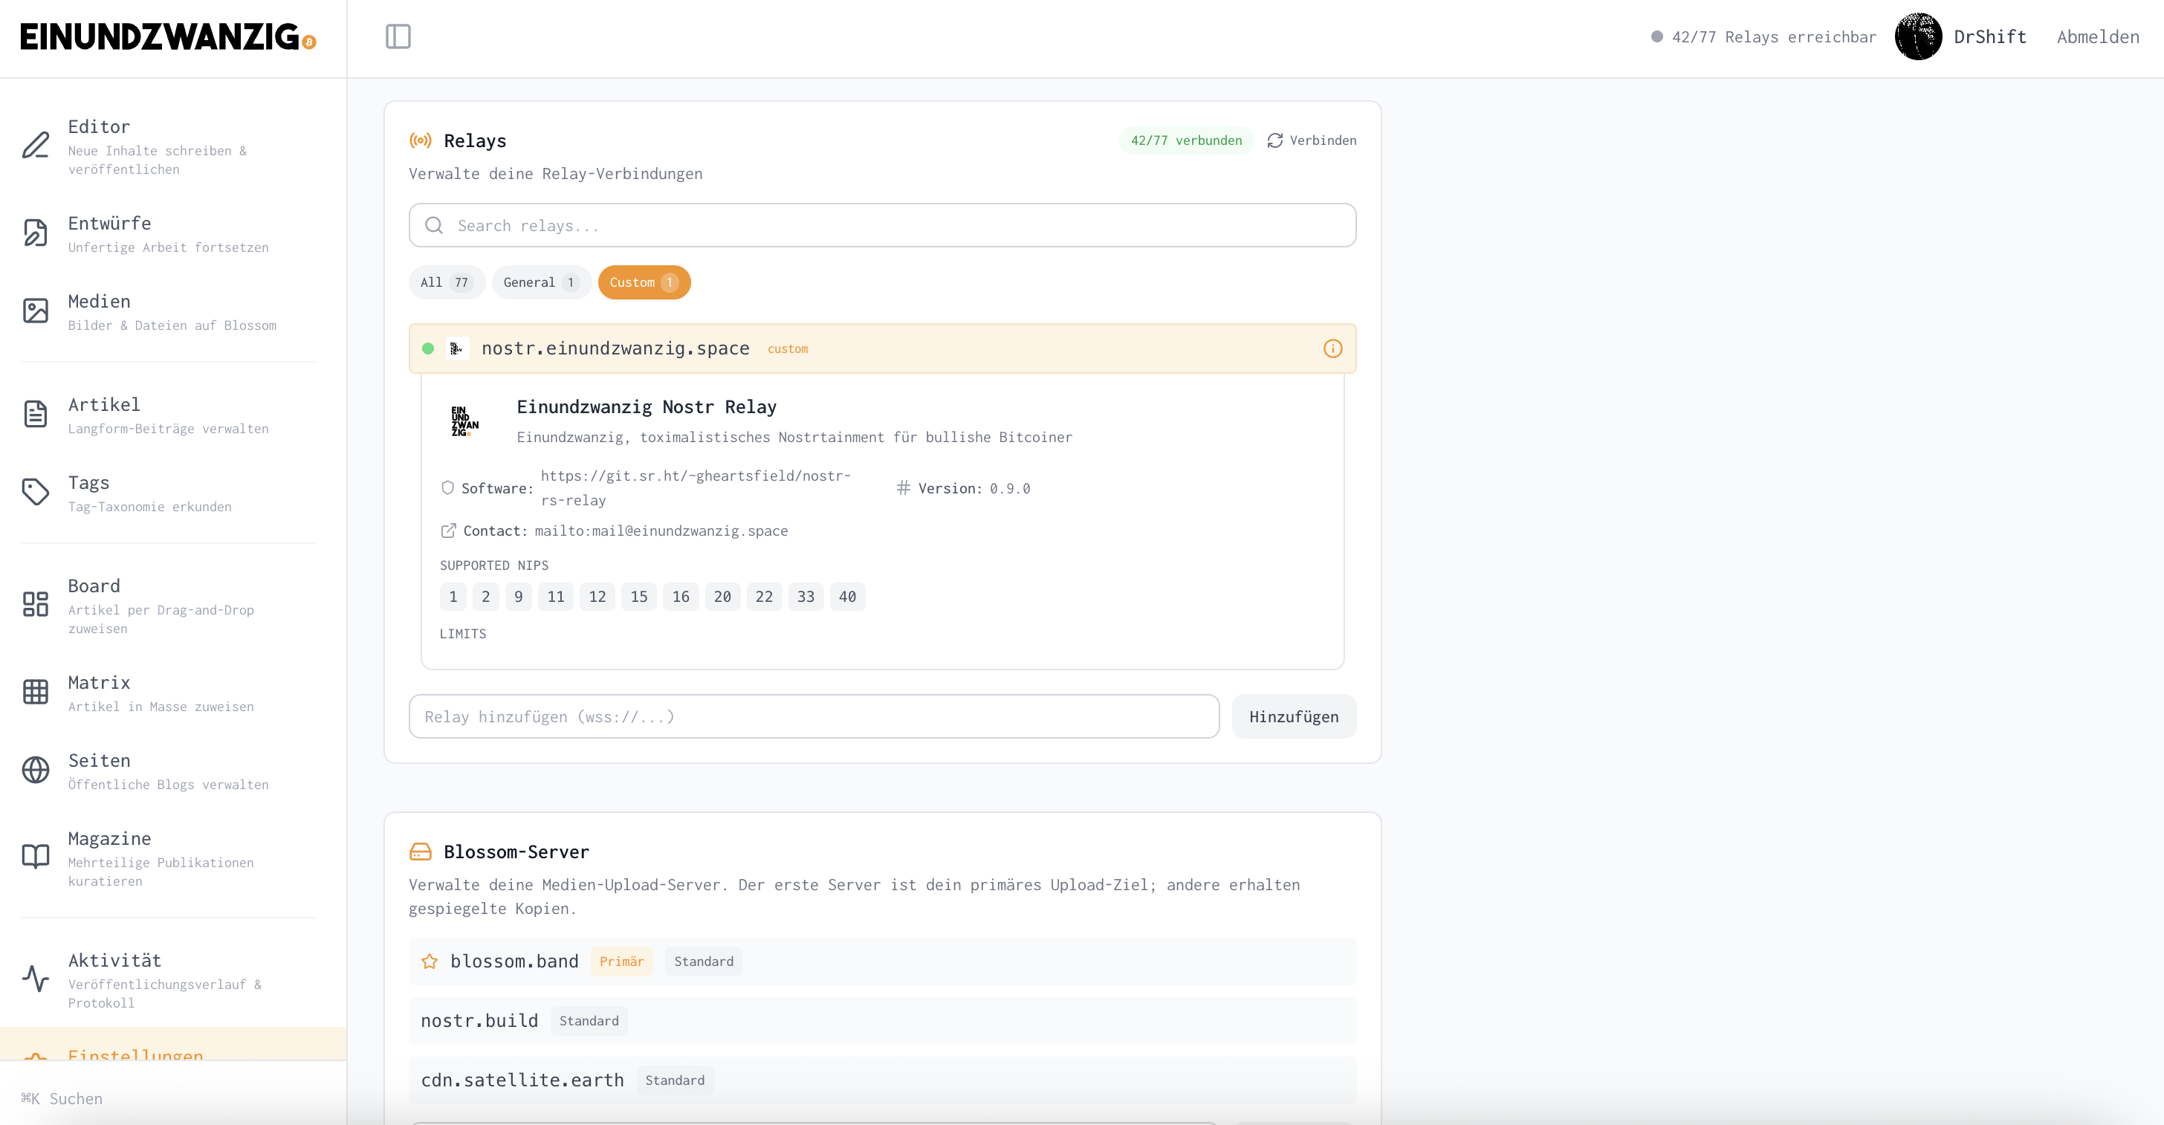Collapse the nostr.einundzwanzig.space relay row
The height and width of the screenshot is (1125, 2164).
pyautogui.click(x=882, y=348)
